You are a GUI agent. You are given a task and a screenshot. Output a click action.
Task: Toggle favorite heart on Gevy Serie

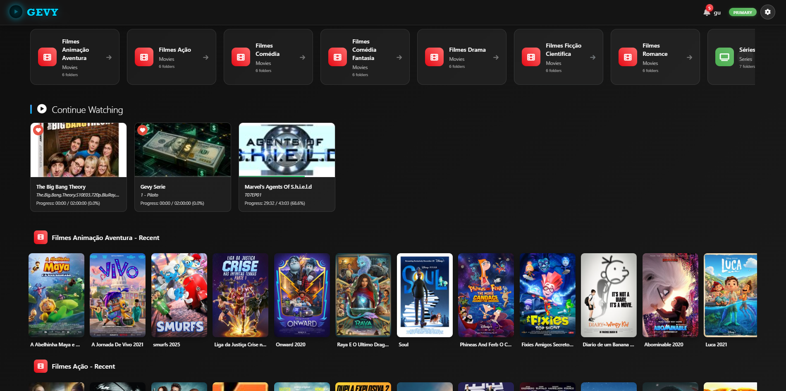point(143,130)
